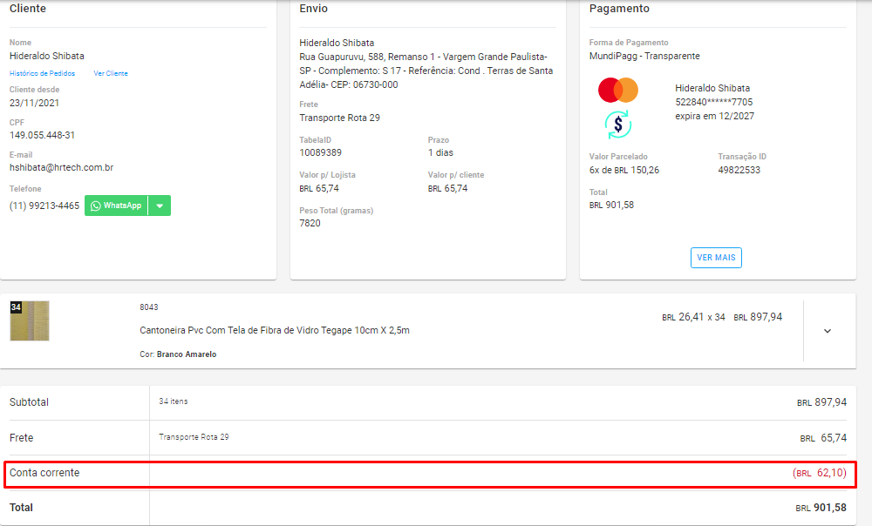Click the masked card number ending 7705
This screenshot has width=872, height=526.
(714, 102)
